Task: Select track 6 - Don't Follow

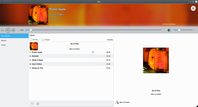Action: click(x=71, y=64)
